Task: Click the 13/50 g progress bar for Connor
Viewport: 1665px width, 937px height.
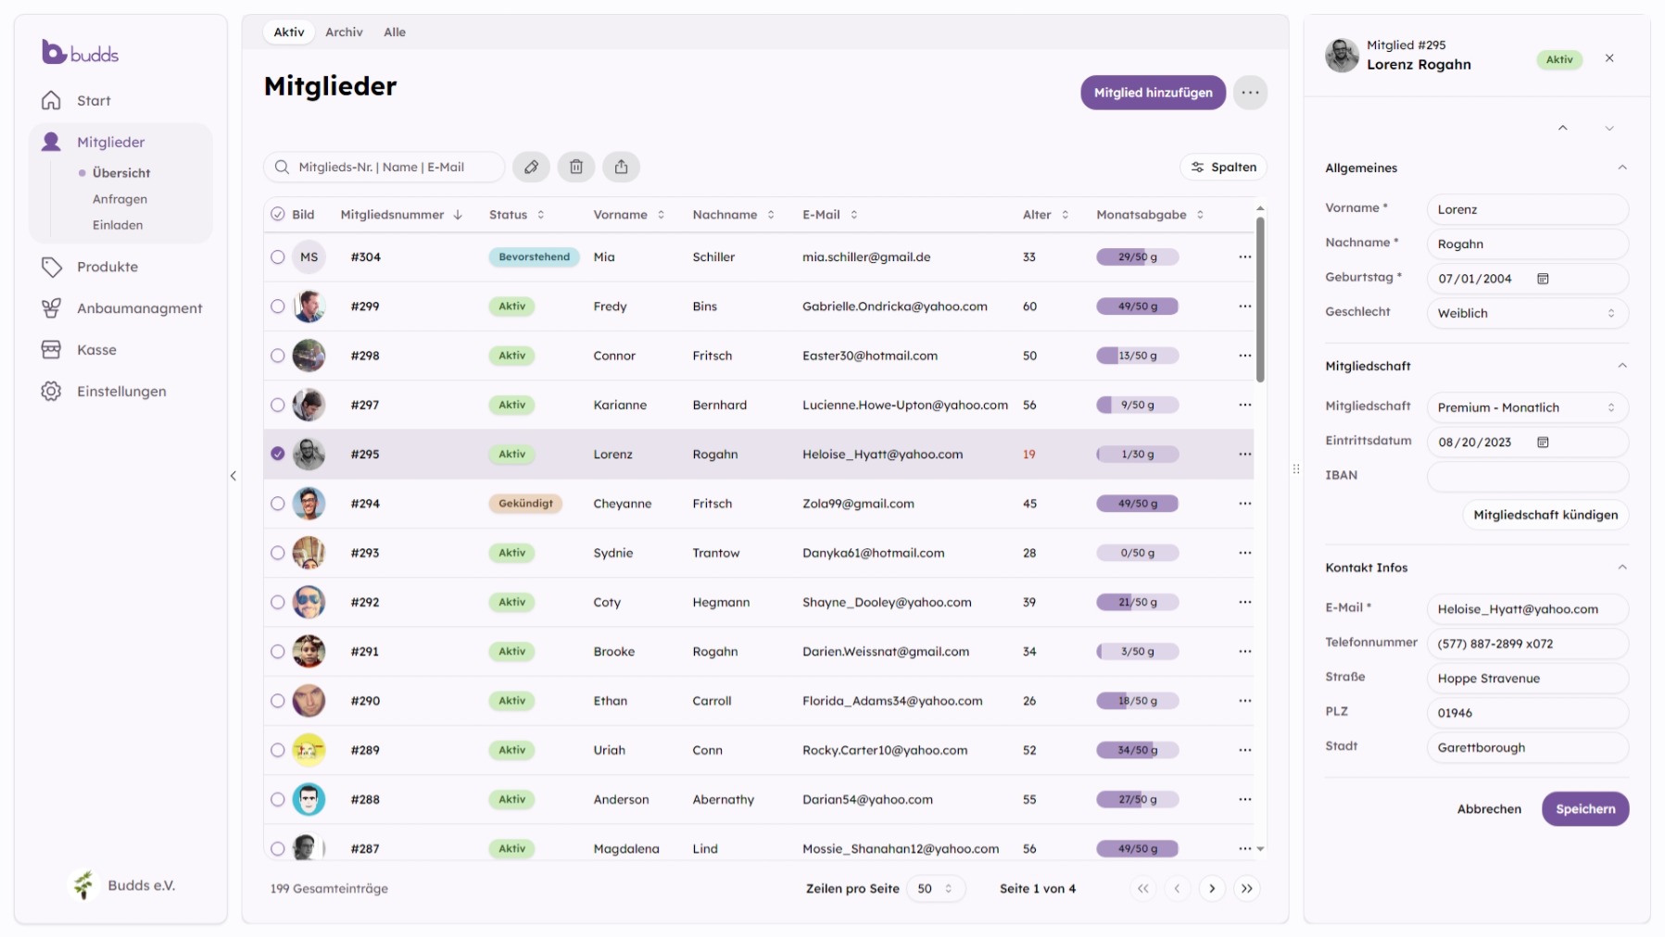Action: coord(1137,356)
